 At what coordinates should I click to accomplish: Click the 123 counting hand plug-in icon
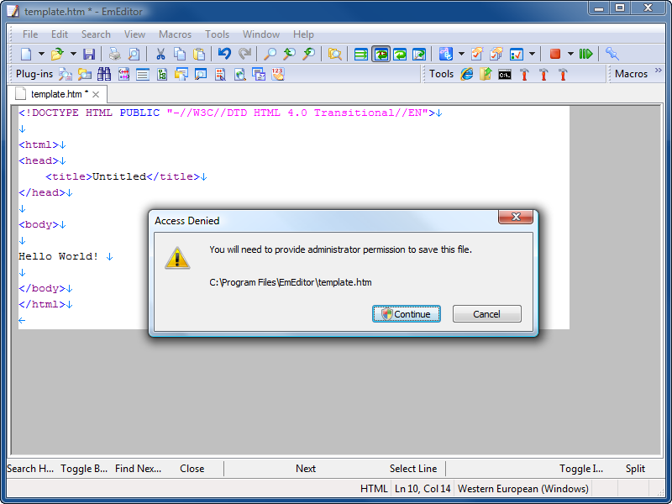coord(278,74)
